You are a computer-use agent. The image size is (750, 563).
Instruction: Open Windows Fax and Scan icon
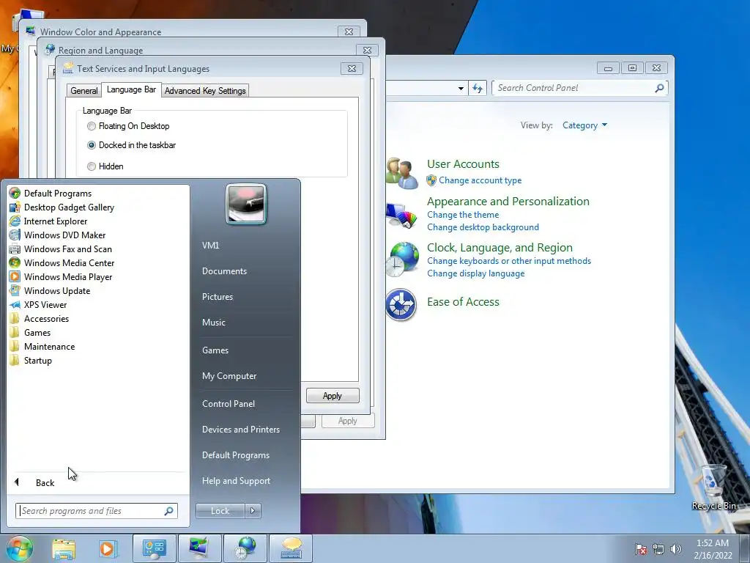pyautogui.click(x=15, y=249)
